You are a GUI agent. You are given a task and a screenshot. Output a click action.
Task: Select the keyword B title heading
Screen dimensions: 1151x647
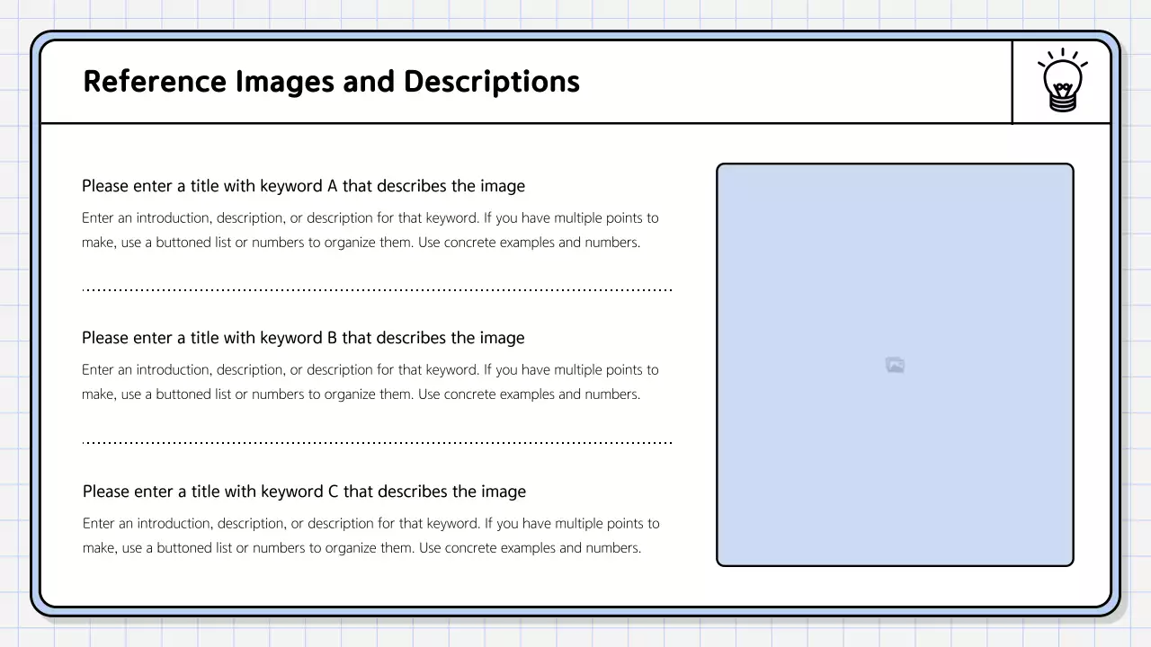303,338
